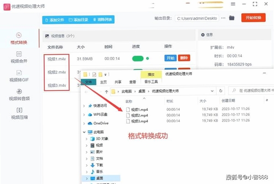The image size is (274, 184).
Task: Open the 视频压缩 sidebar section
Action: [19, 113]
